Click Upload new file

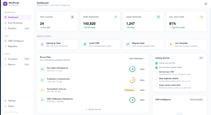coord(93,109)
